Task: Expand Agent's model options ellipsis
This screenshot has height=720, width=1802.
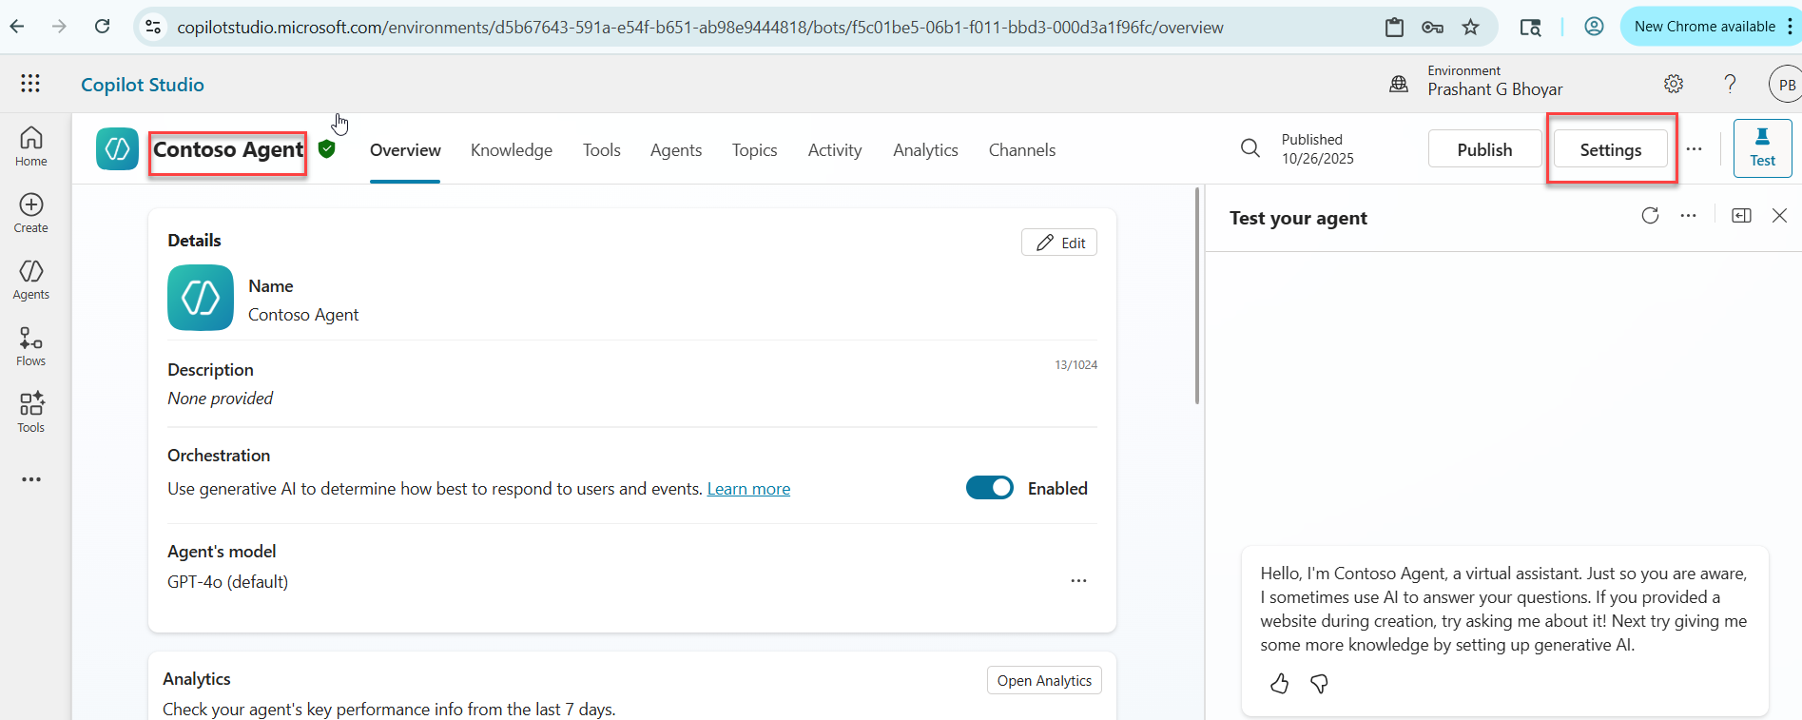Action: tap(1078, 580)
